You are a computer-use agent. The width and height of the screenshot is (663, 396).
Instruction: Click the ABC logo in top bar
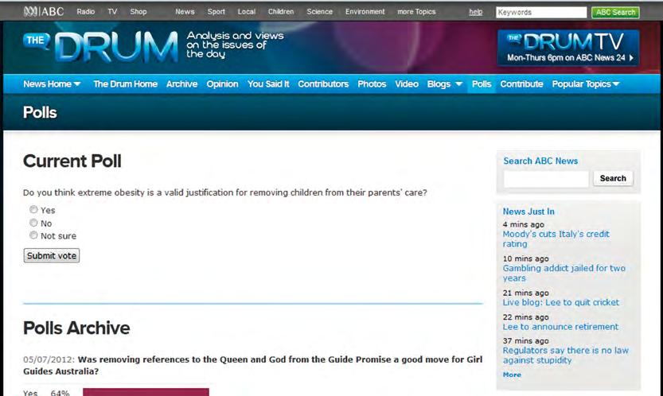(x=44, y=11)
